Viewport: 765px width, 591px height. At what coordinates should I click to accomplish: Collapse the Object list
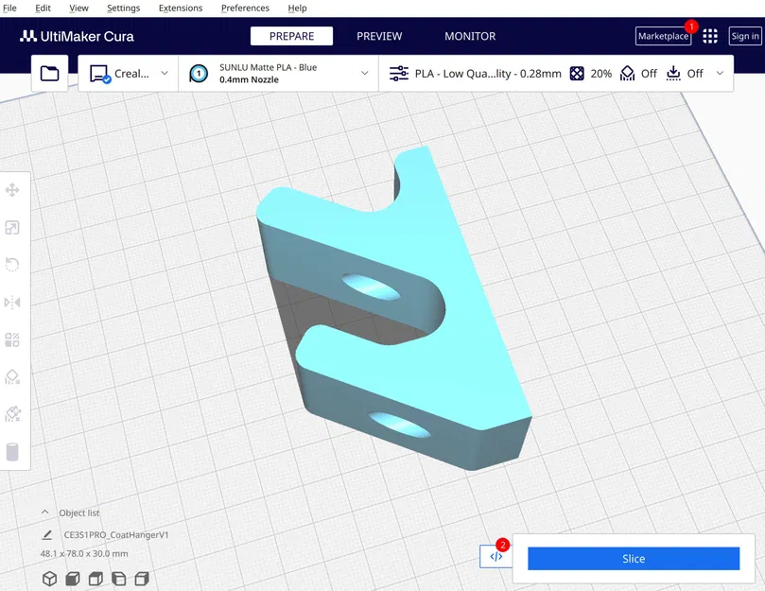44,512
